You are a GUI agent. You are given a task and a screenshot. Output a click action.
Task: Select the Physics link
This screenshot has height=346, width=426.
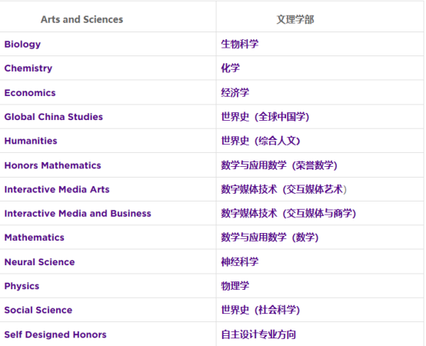22,286
